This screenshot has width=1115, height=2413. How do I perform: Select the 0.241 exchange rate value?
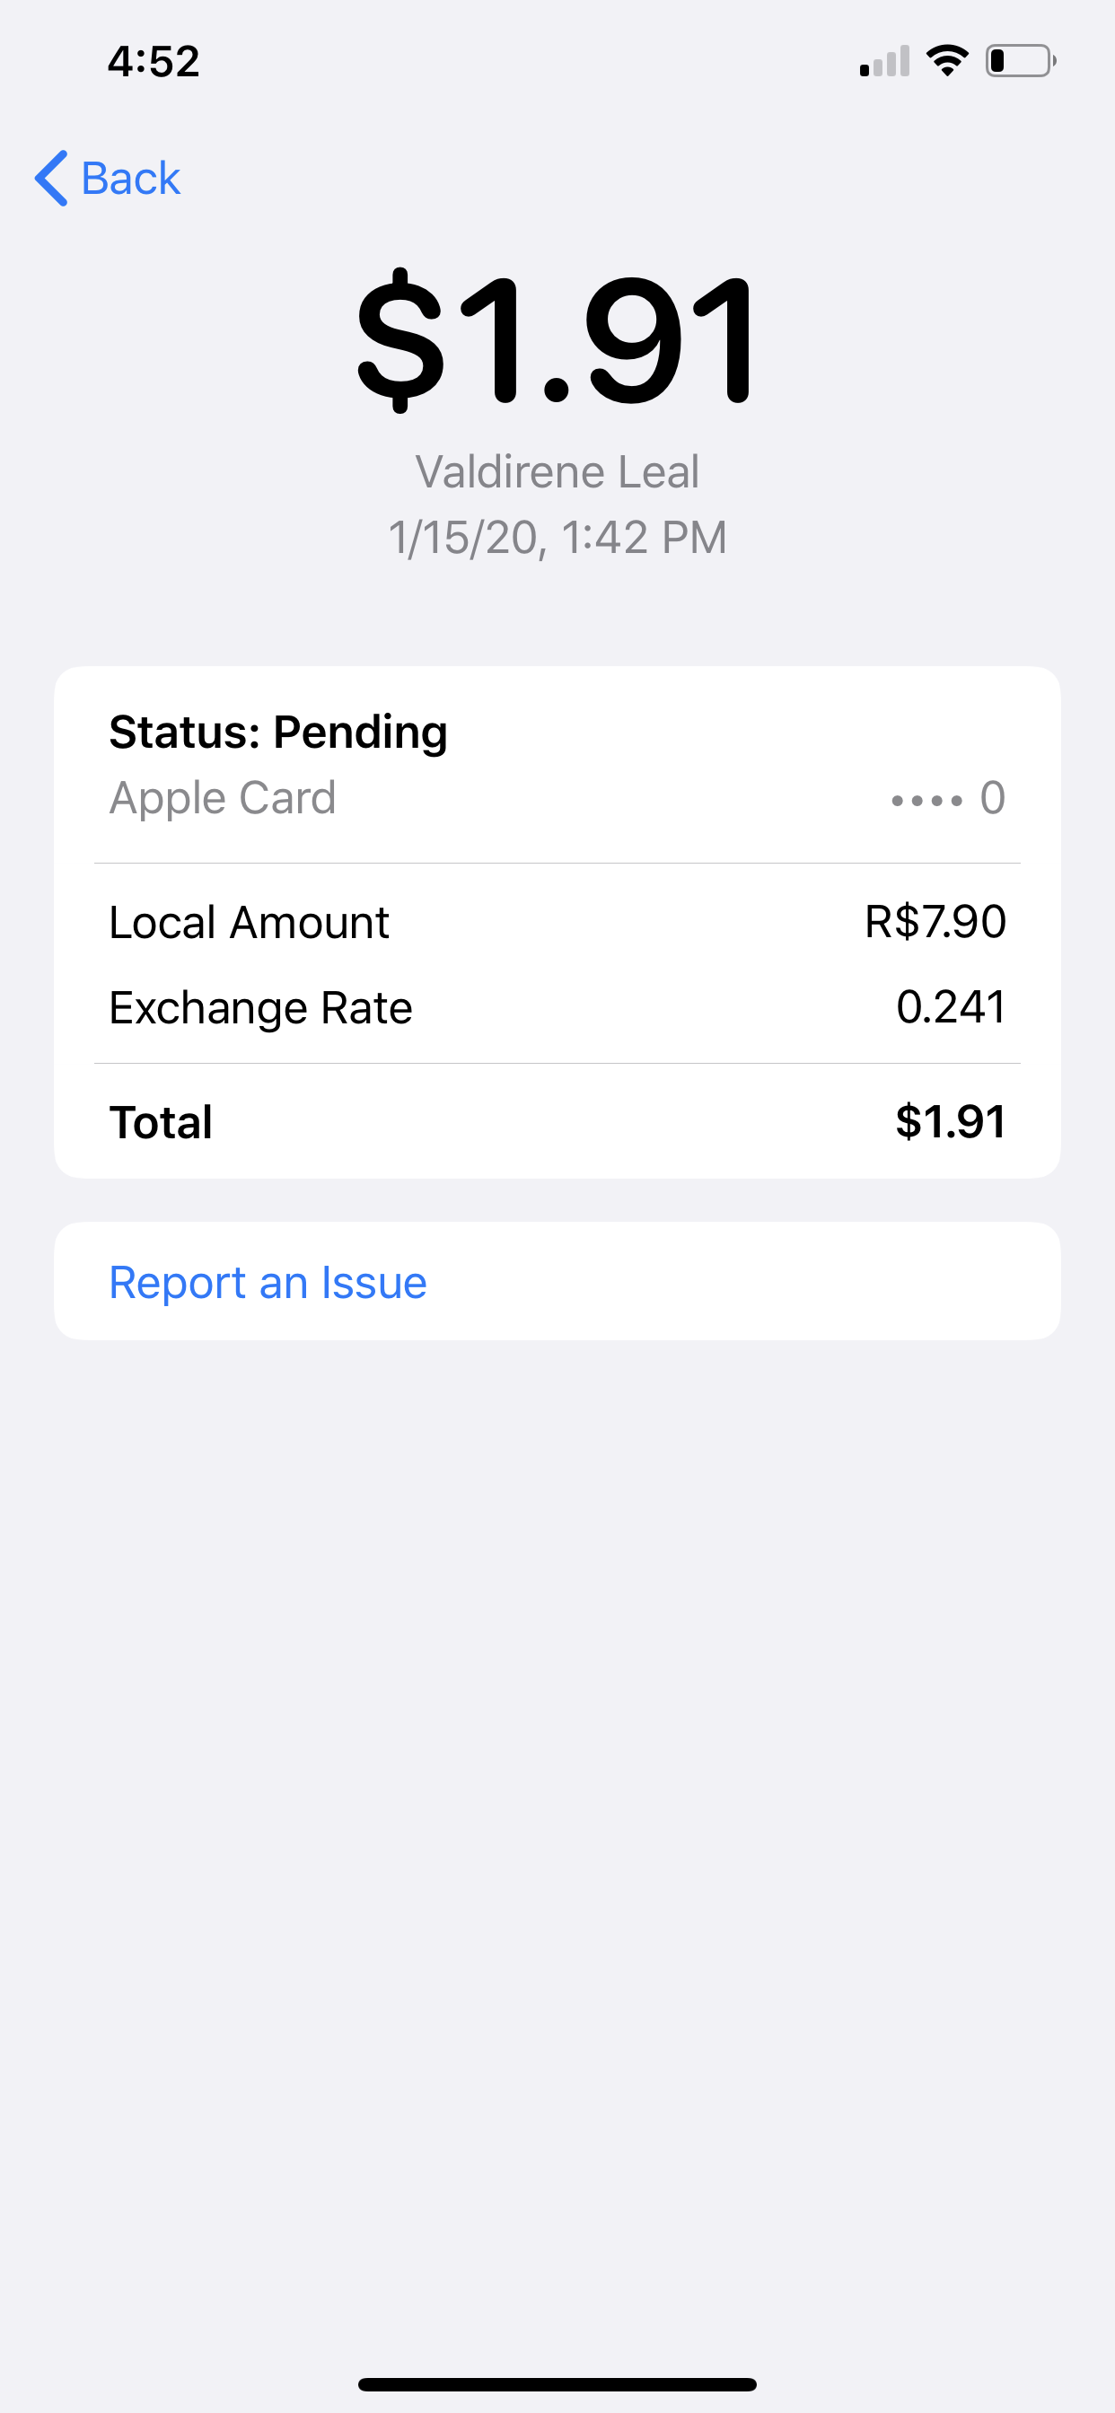(950, 1008)
